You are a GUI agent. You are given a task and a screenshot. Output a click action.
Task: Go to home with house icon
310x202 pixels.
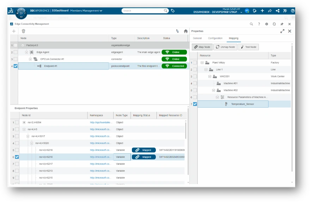[x=186, y=31]
